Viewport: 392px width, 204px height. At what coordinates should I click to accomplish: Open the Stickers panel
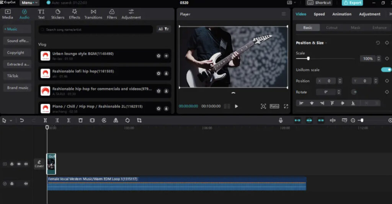[58, 14]
